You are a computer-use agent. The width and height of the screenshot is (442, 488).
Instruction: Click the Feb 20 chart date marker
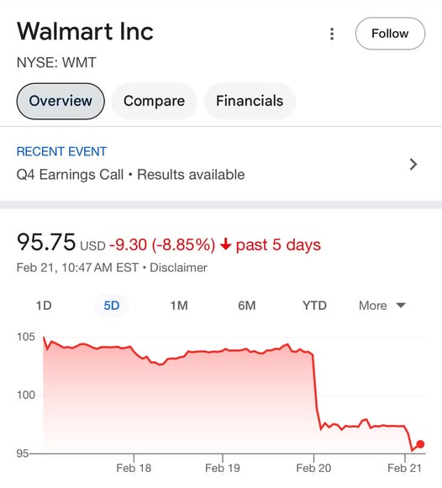313,468
